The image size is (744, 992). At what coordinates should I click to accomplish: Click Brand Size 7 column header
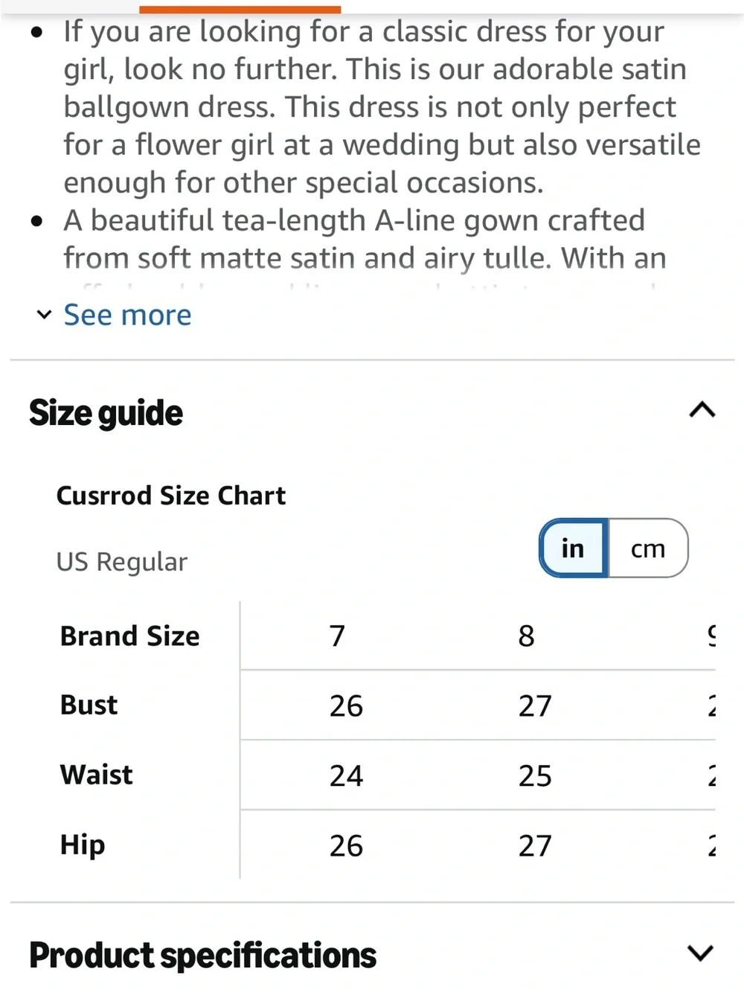point(337,636)
